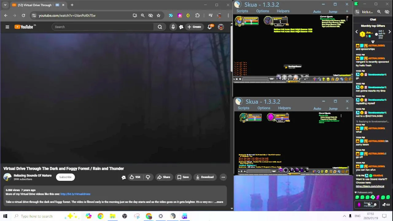Download the video
The image size is (393, 221).
tap(205, 177)
